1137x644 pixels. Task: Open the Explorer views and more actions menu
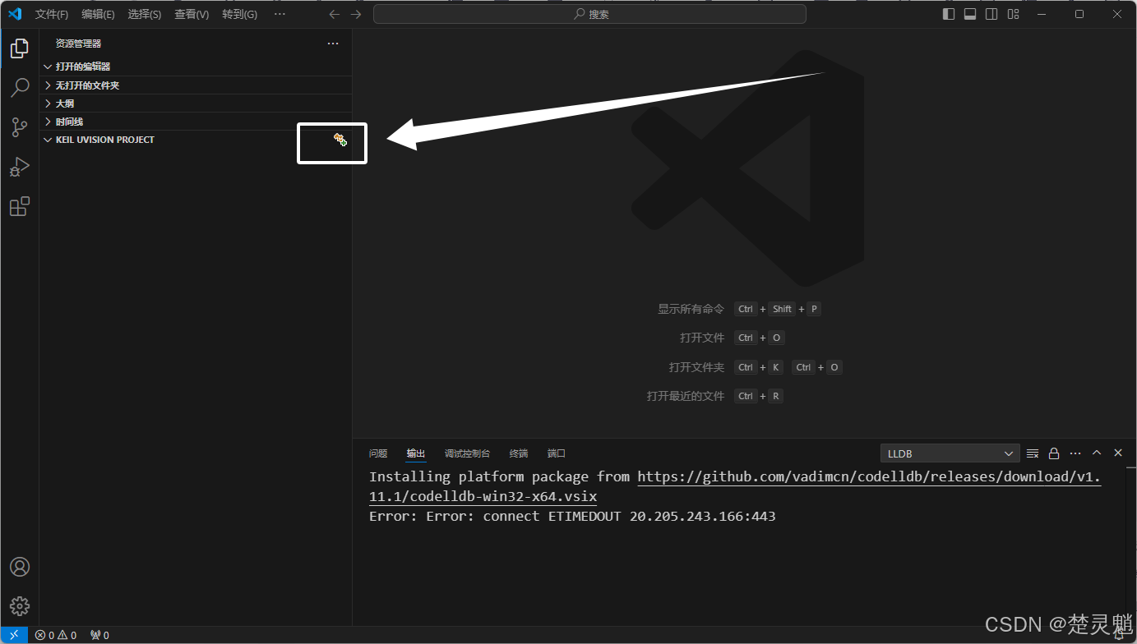tap(333, 44)
